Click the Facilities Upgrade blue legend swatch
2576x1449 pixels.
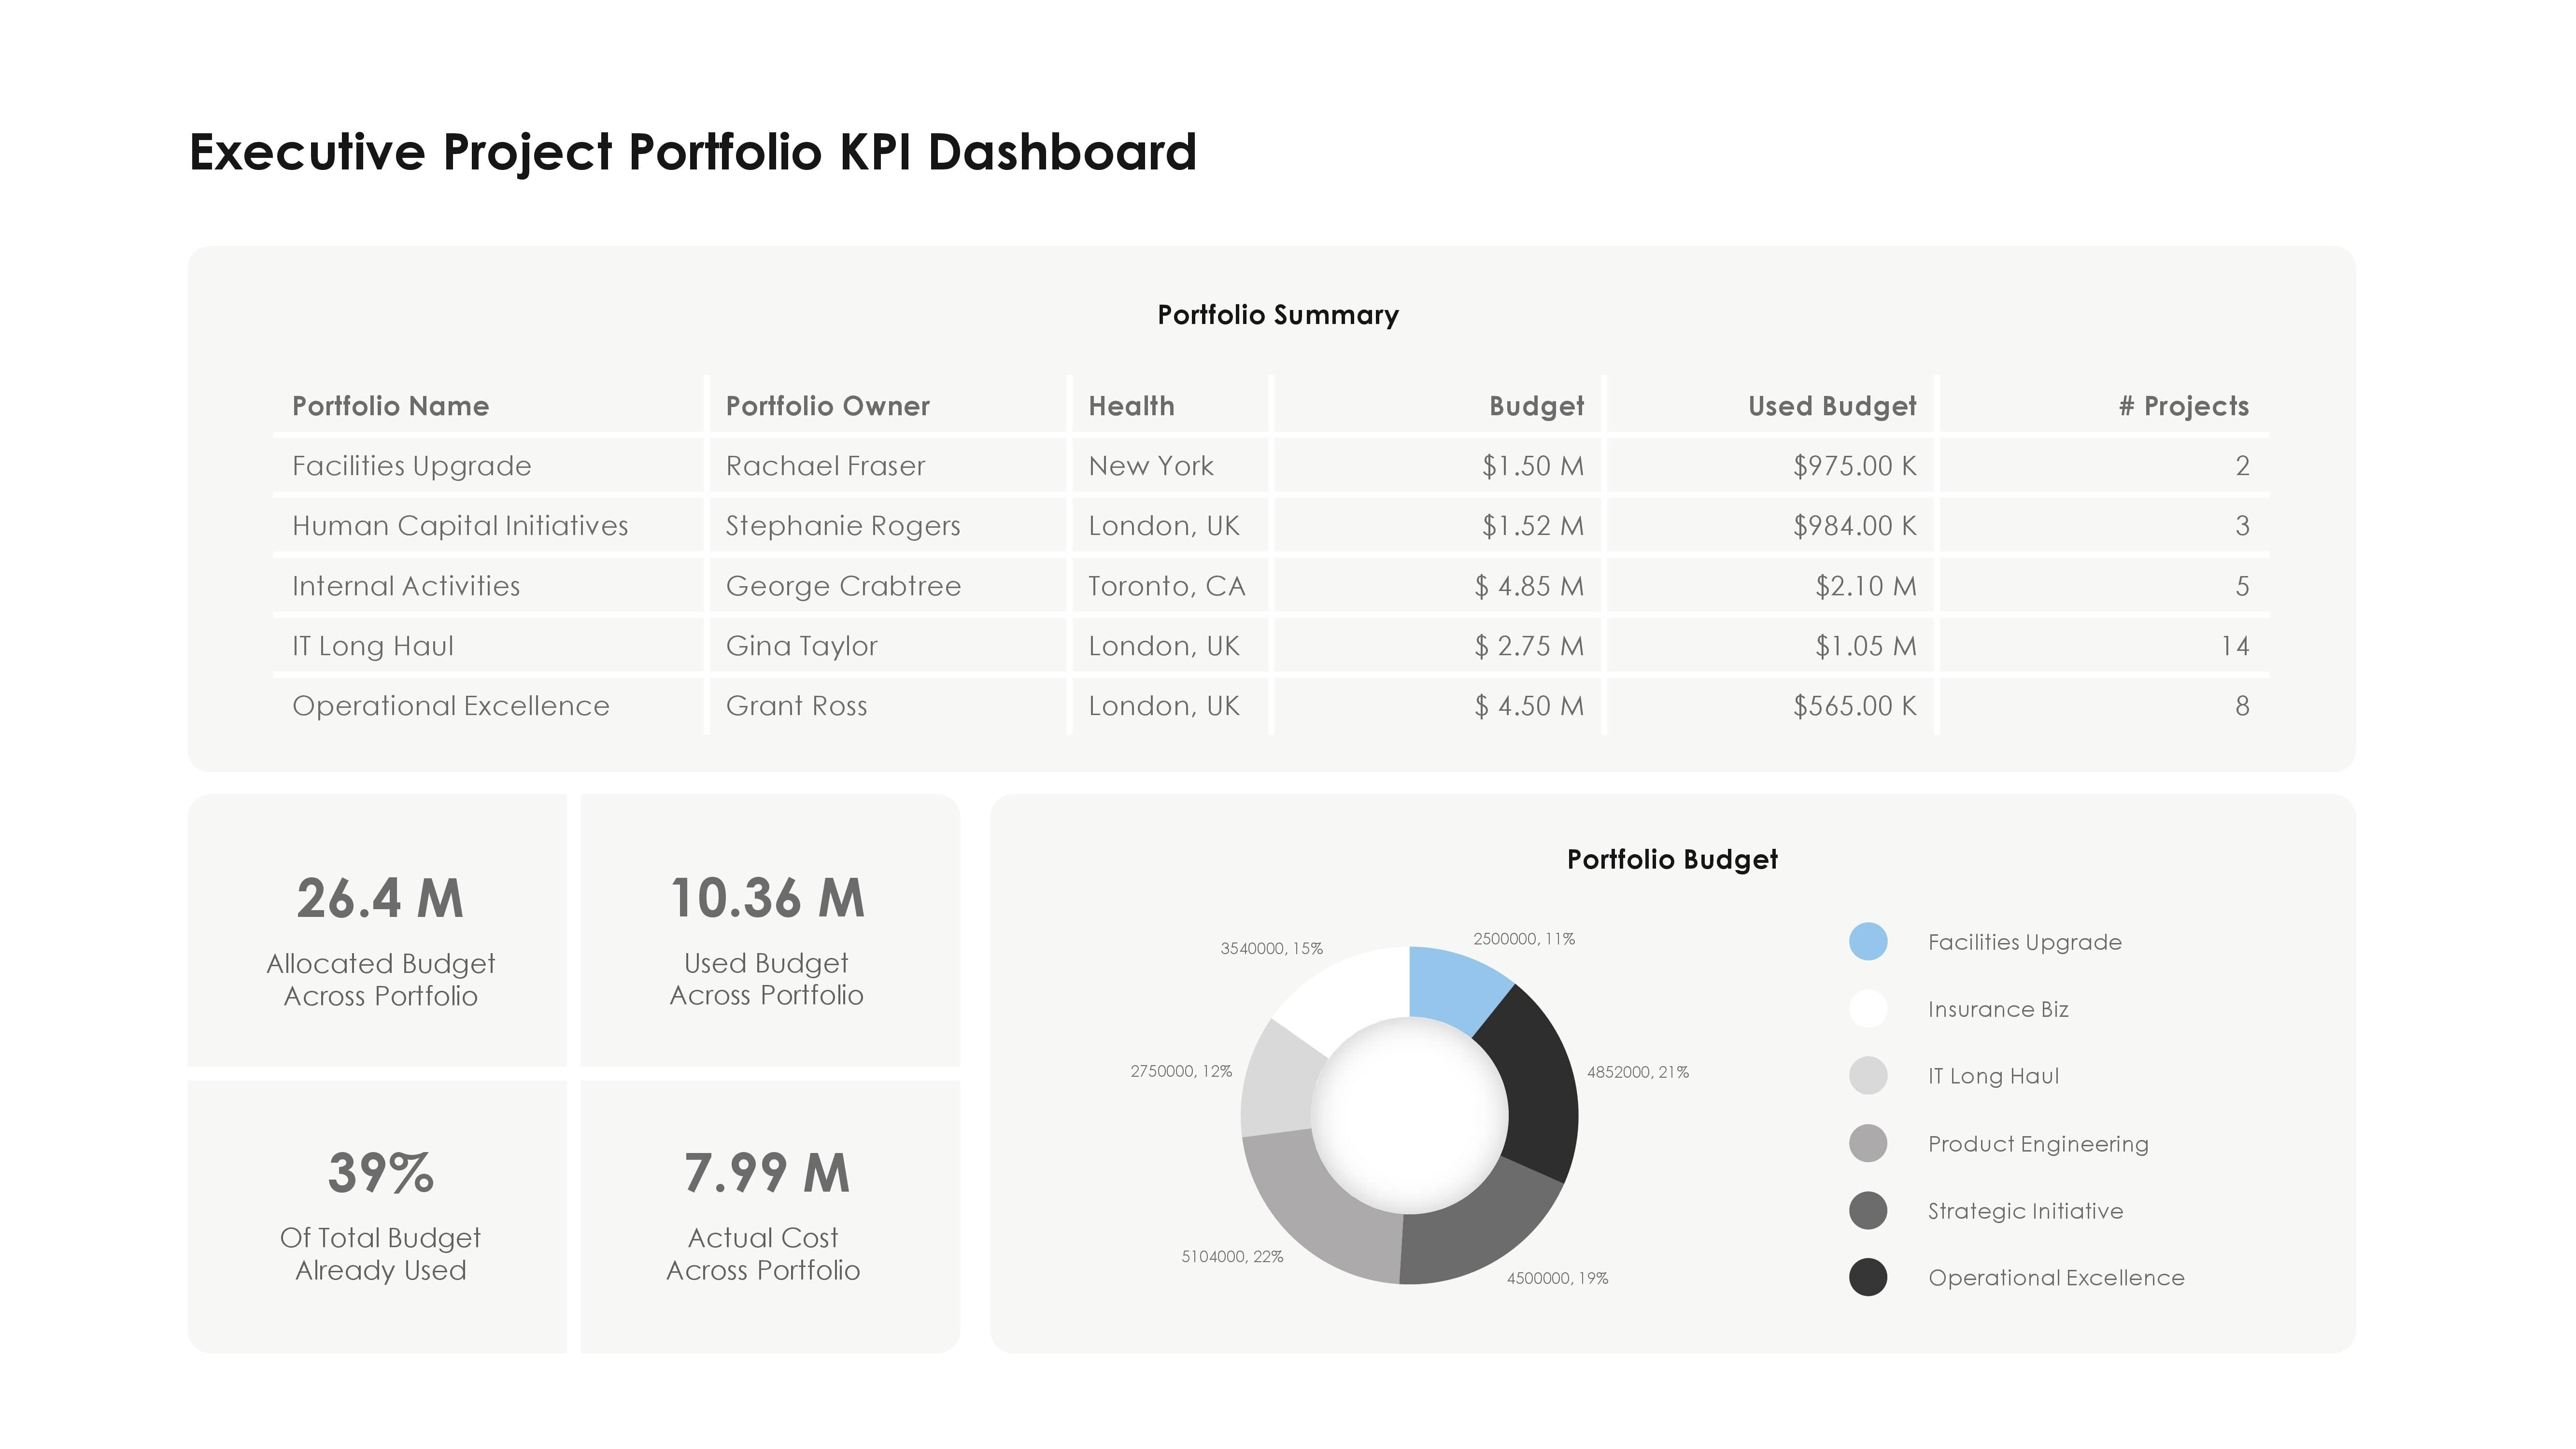pos(1868,942)
